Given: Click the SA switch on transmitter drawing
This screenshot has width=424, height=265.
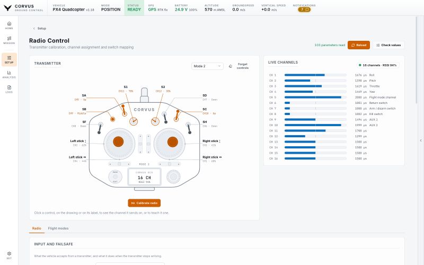Looking at the screenshot, I should (x=124, y=110).
